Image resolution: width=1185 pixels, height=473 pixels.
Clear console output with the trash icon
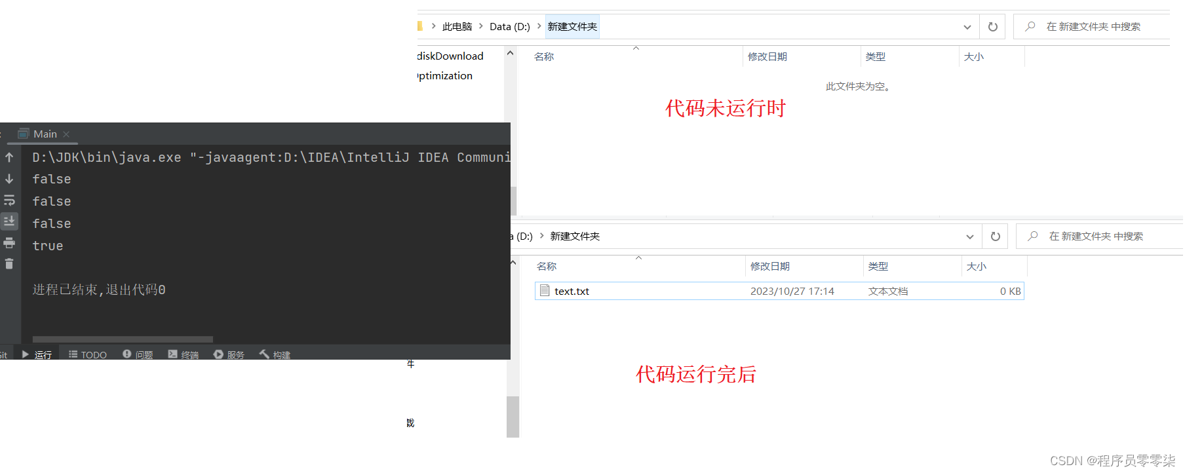pyautogui.click(x=9, y=264)
